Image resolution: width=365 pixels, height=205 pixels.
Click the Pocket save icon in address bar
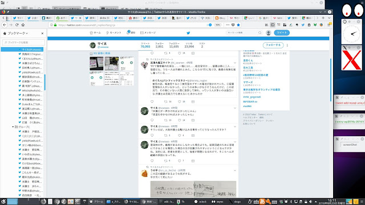(x=233, y=25)
